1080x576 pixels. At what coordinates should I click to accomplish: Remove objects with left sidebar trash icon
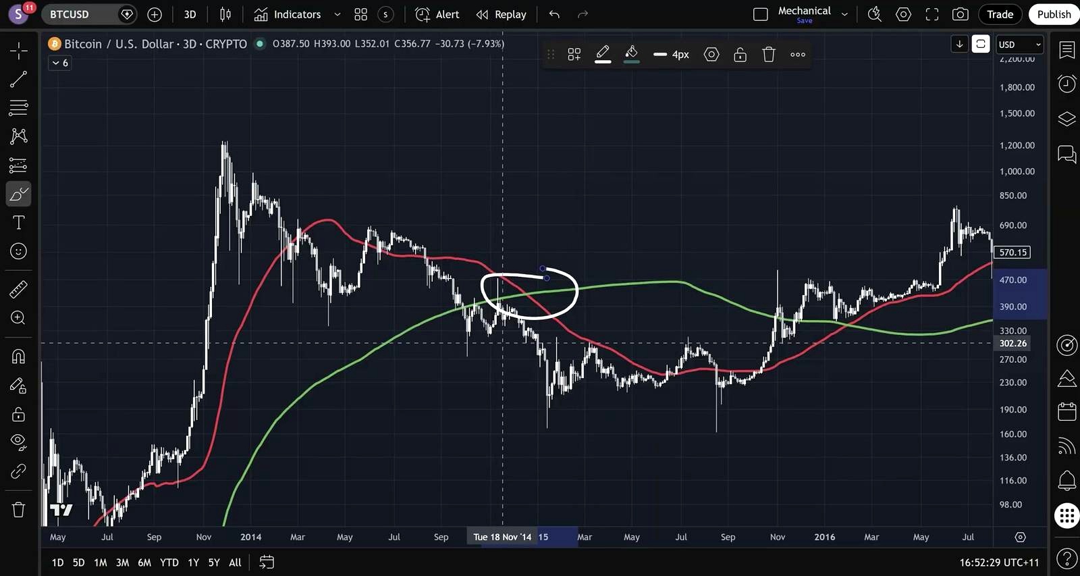coord(18,510)
